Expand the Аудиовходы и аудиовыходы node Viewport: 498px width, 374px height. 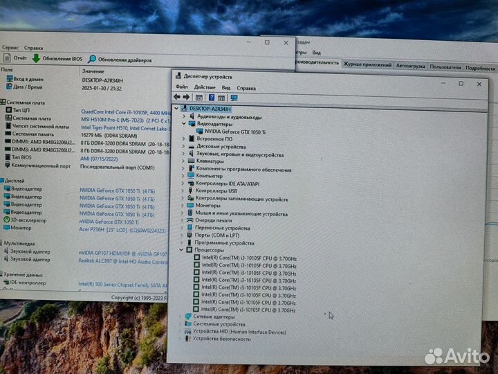click(184, 117)
